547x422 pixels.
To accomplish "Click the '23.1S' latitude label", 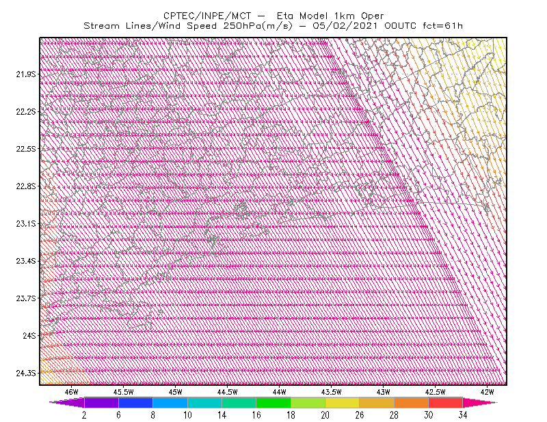I will (x=26, y=223).
